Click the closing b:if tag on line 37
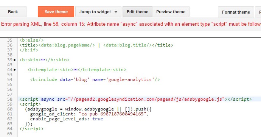The height and width of the screenshot is (137, 261). coord(29,50)
